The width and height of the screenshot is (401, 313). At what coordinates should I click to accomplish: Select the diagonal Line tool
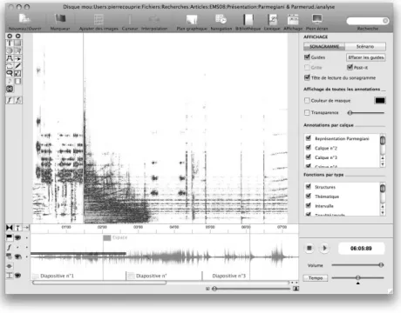tap(17, 66)
